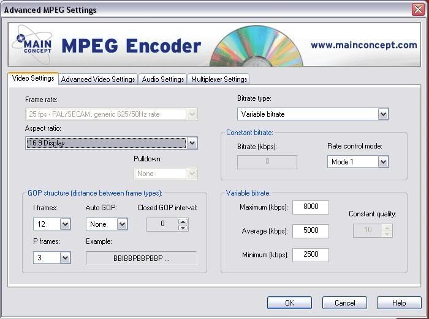The height and width of the screenshot is (319, 429).
Task: Open the Advanced Video Settings tab
Action: pos(98,79)
